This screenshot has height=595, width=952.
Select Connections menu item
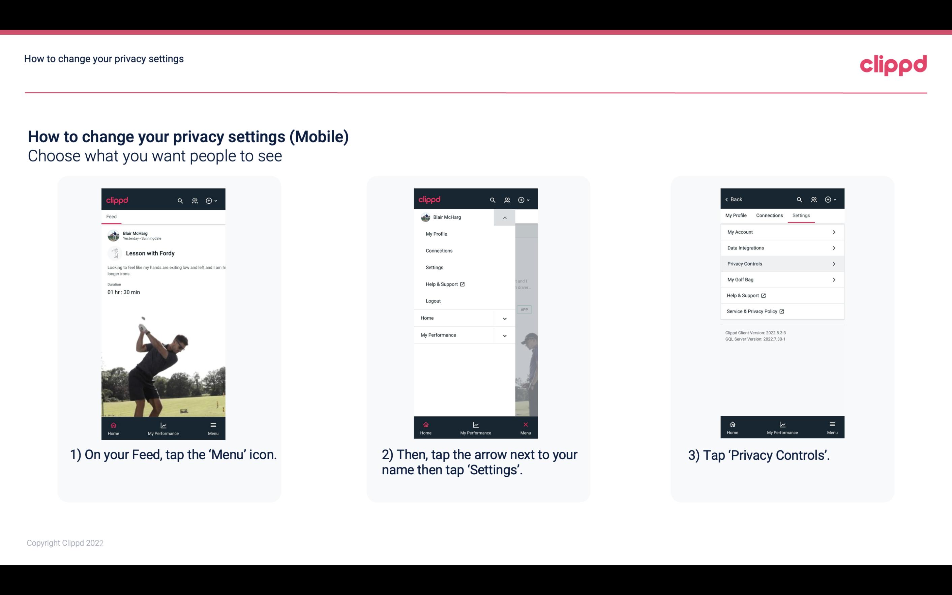click(x=439, y=250)
